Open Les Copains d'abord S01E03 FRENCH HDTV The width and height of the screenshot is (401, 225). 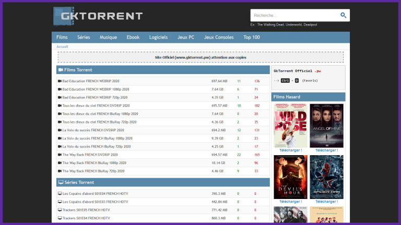click(x=96, y=202)
